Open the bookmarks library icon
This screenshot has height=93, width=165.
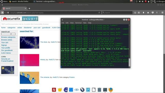pos(139,13)
